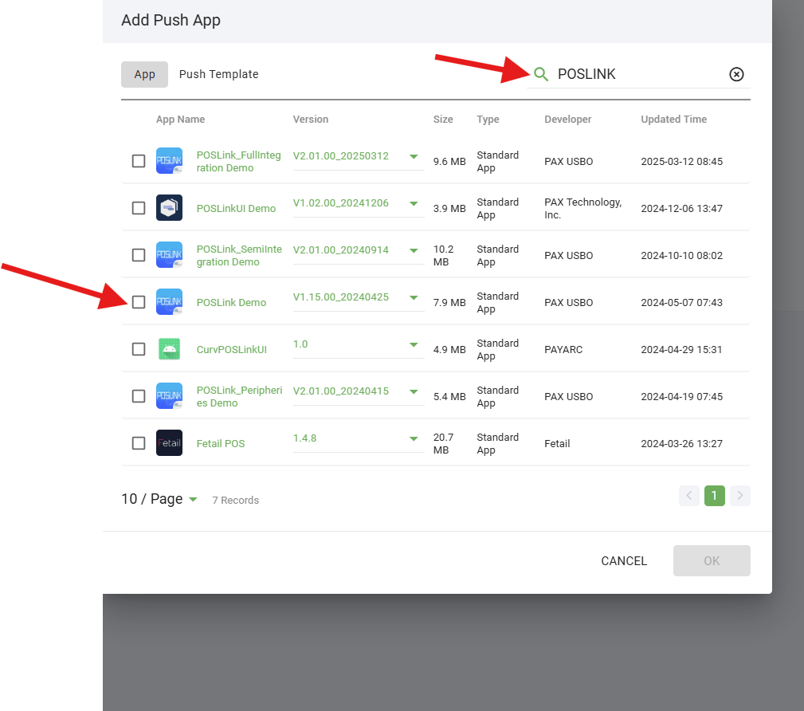Select the POSLink Demo checkbox
This screenshot has width=804, height=711.
[x=139, y=302]
